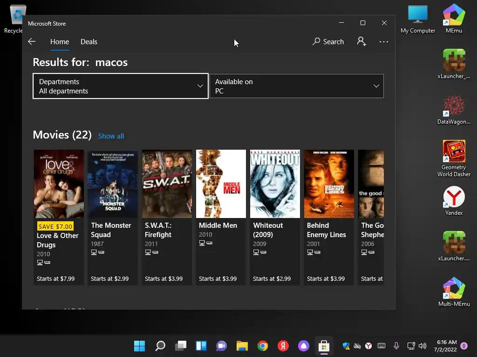
Task: Switch to the Deals tab
Action: pos(89,41)
